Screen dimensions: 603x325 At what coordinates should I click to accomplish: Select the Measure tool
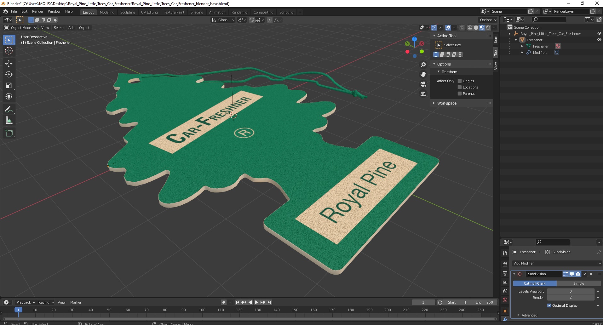click(x=9, y=120)
